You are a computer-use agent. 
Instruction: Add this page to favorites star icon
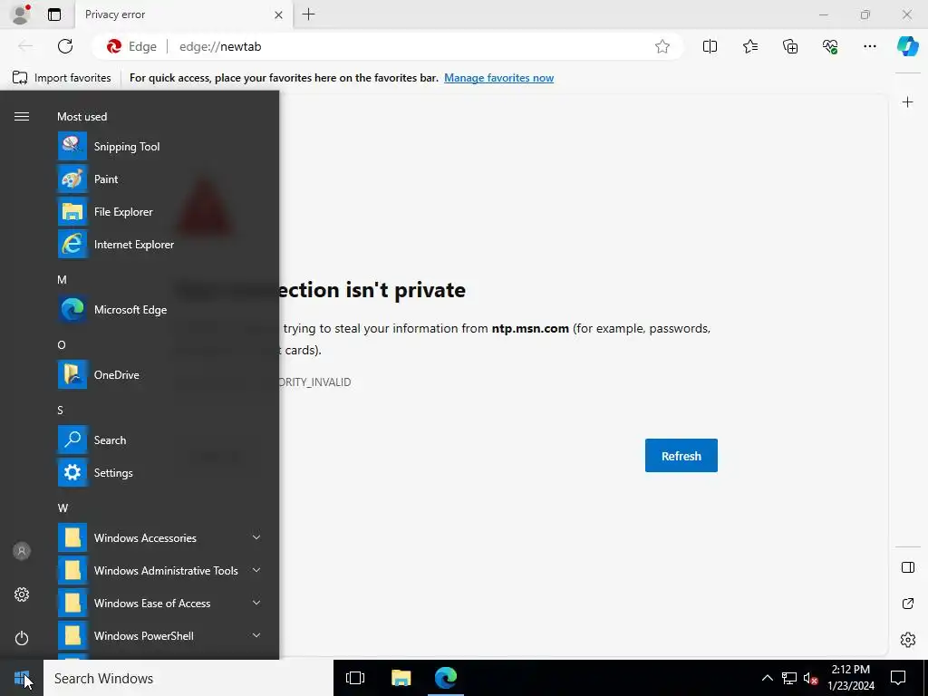pos(662,46)
